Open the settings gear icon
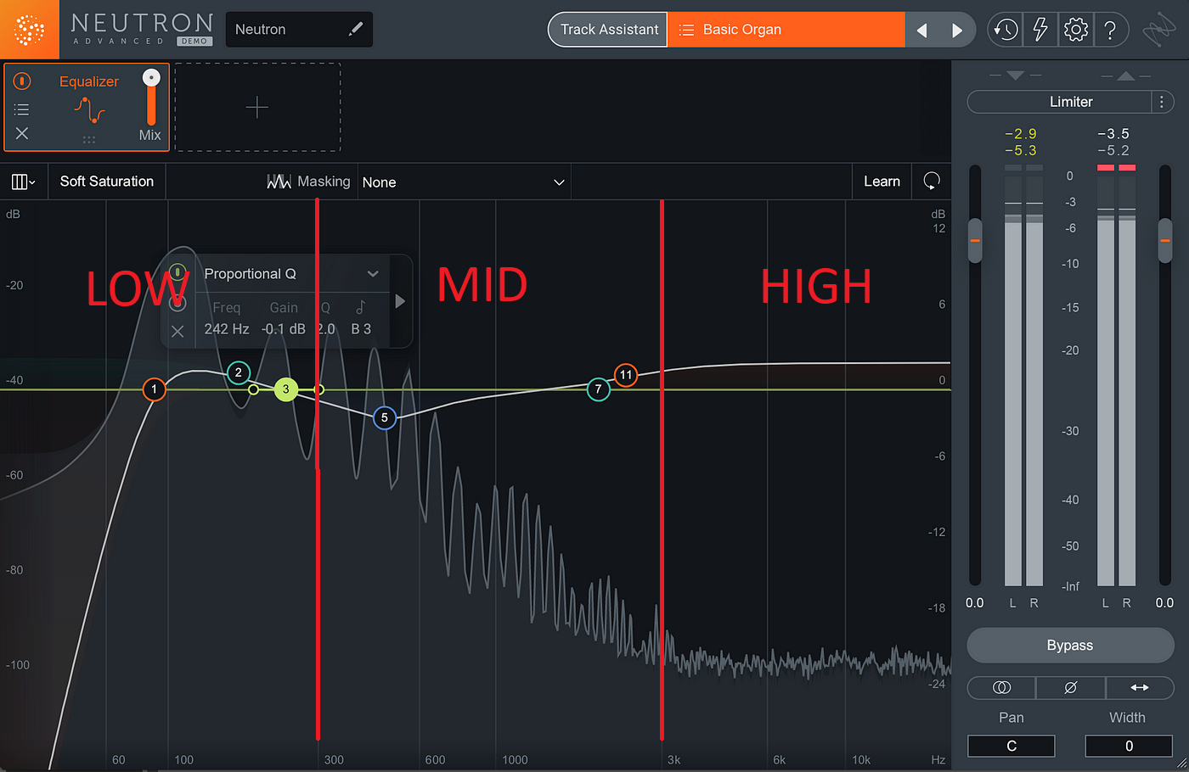 1076,30
